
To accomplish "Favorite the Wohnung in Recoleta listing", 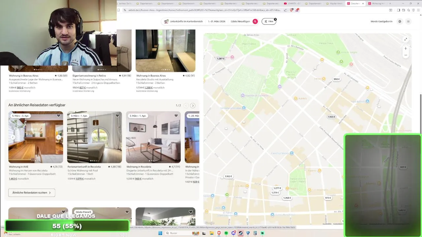I will (176, 116).
